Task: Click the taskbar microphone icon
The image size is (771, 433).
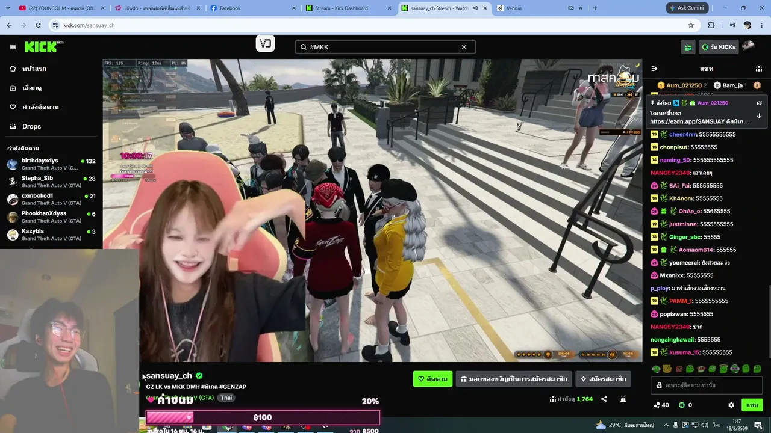Action: point(676,425)
